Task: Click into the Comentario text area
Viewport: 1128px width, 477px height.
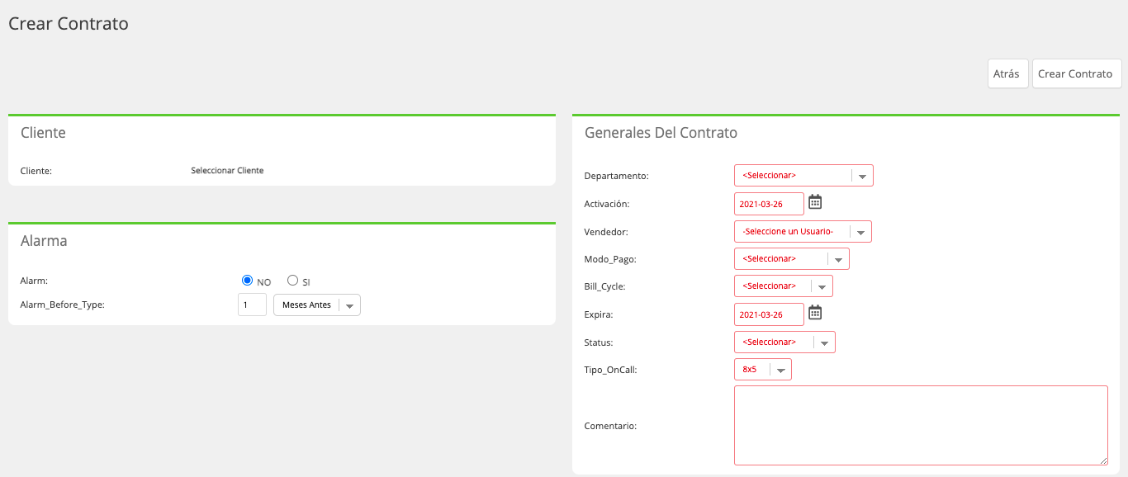Action: point(921,425)
